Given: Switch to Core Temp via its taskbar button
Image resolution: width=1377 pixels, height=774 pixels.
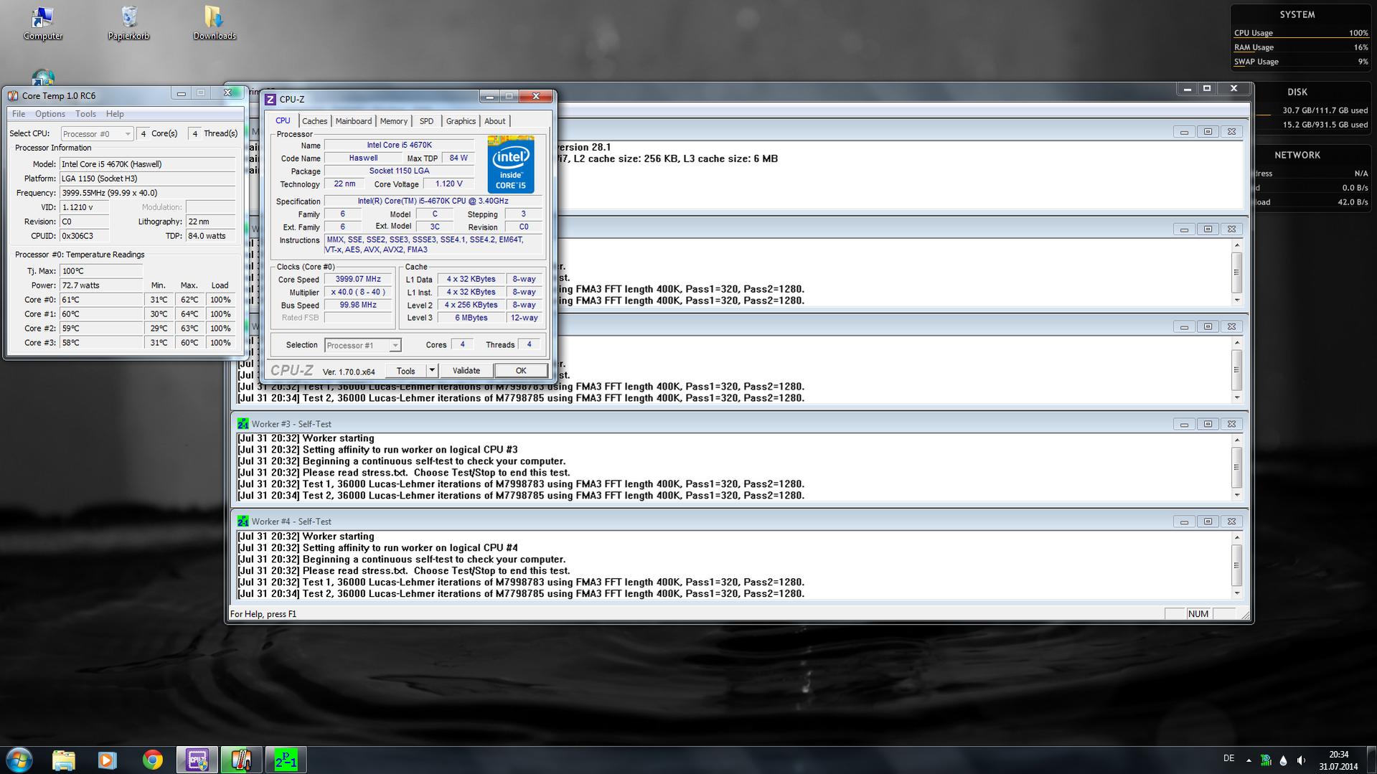Looking at the screenshot, I should tap(241, 760).
